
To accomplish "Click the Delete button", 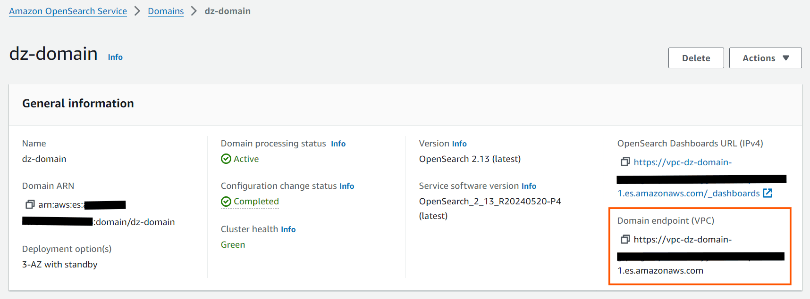I will [696, 58].
